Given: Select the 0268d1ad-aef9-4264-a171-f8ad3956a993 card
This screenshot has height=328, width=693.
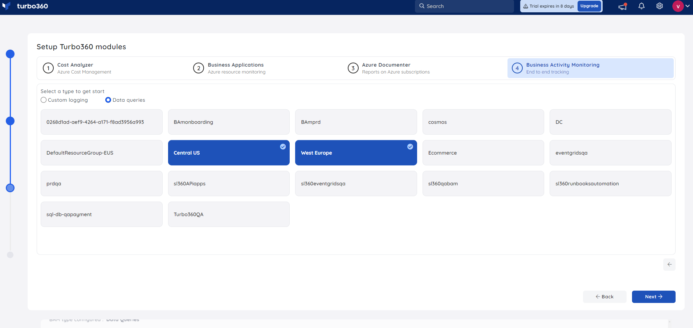Looking at the screenshot, I should coord(102,122).
